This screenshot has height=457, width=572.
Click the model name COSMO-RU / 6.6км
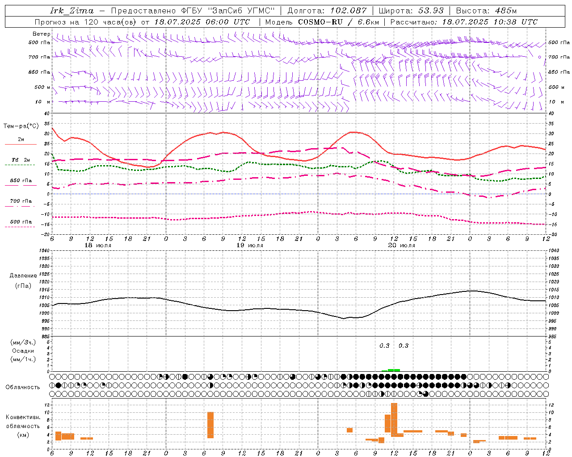(x=339, y=22)
